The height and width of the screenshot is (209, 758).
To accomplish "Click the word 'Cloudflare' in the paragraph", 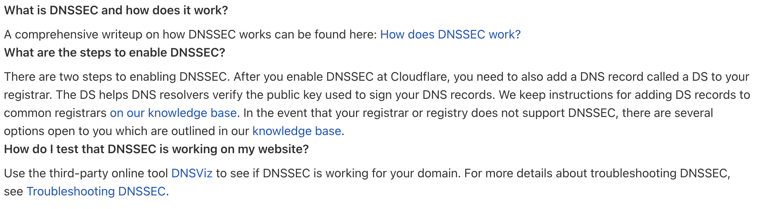I will pos(419,77).
